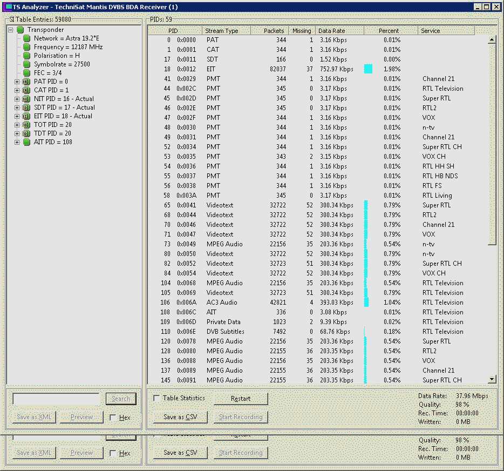The image size is (504, 471).
Task: Click the Save as CSV button
Action: (180, 417)
